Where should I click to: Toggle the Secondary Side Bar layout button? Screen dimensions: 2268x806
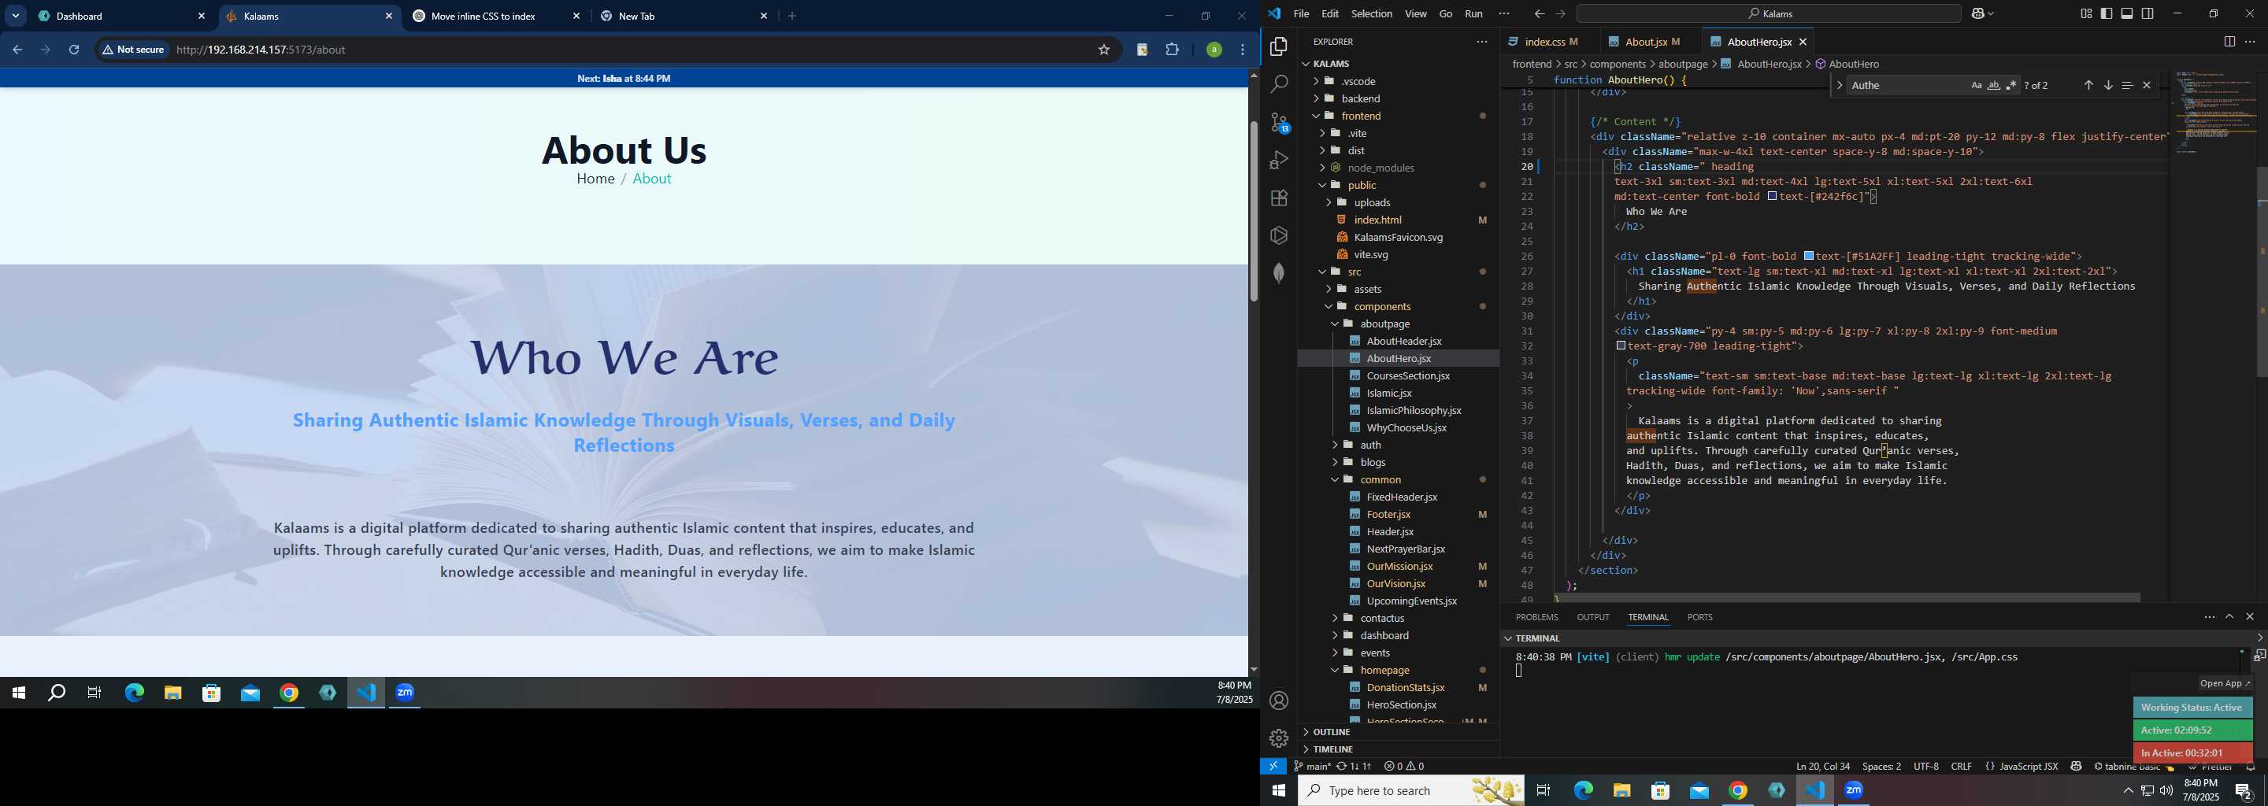coord(2148,14)
